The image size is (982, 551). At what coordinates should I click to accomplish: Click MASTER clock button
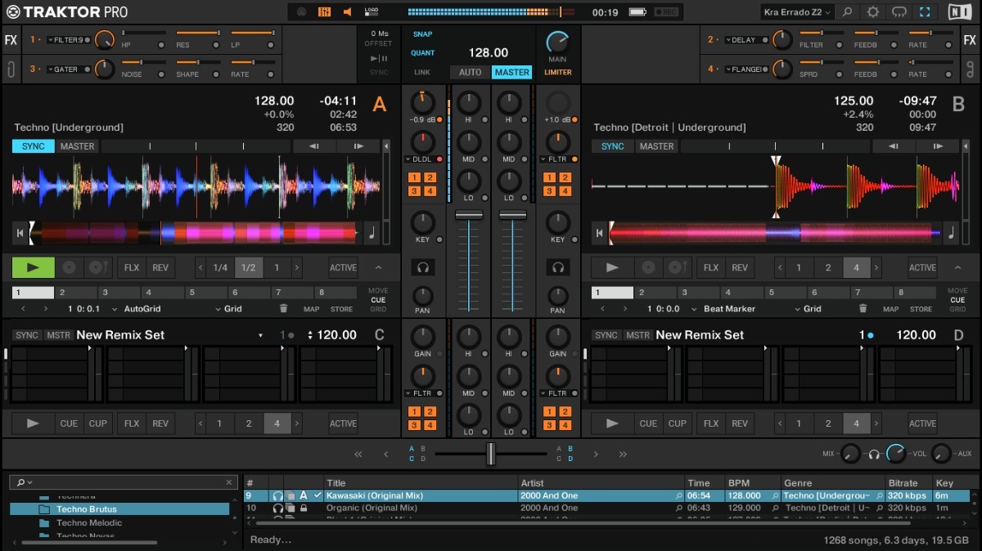[x=511, y=72]
